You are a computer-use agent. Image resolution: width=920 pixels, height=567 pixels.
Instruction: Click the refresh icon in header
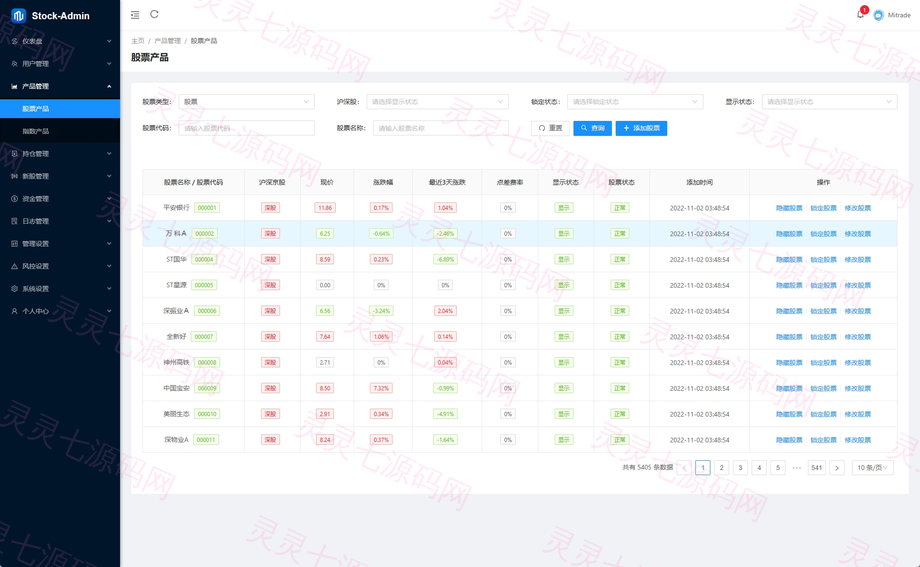154,15
